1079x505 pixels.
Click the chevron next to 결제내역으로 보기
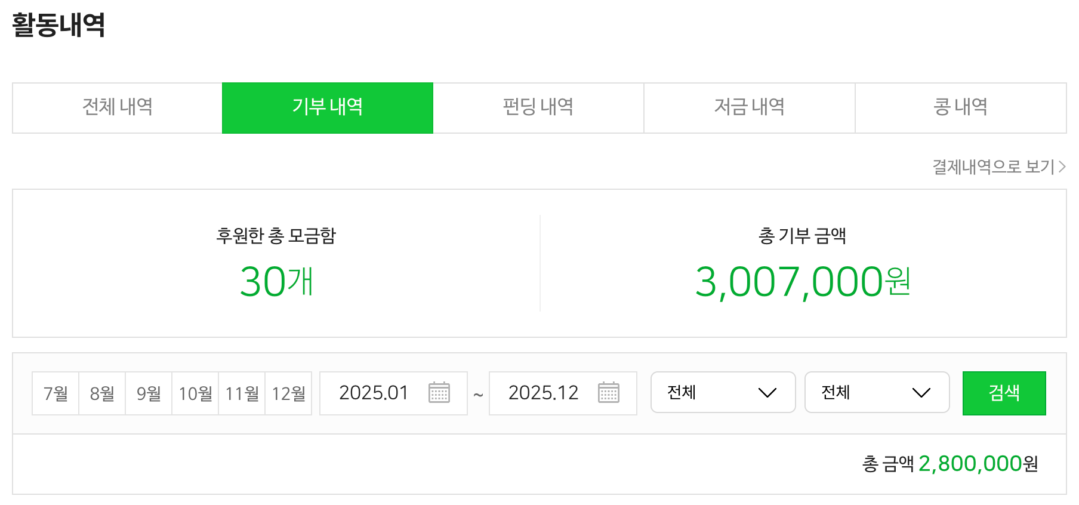tap(1062, 167)
